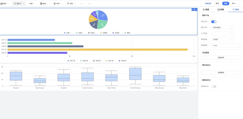Click the 保存 save button
The height and width of the screenshot is (119, 243).
click(x=226, y=3)
